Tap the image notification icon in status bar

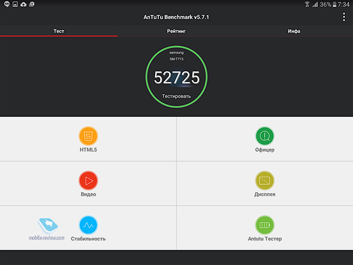15,4
